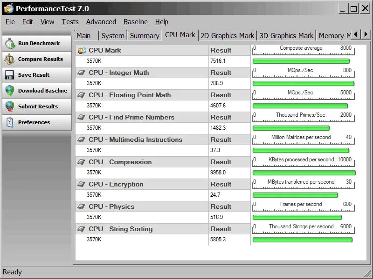Click the stopwatch icon beside Run Benchmark
Screen dimensions: 373x279
(x=10, y=43)
